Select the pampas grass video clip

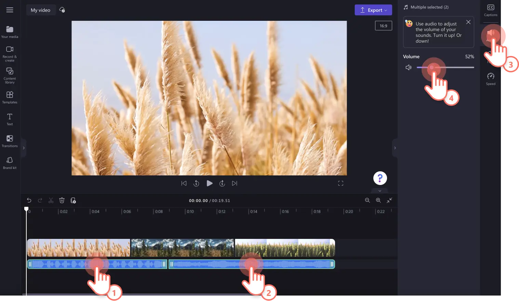(x=79, y=248)
